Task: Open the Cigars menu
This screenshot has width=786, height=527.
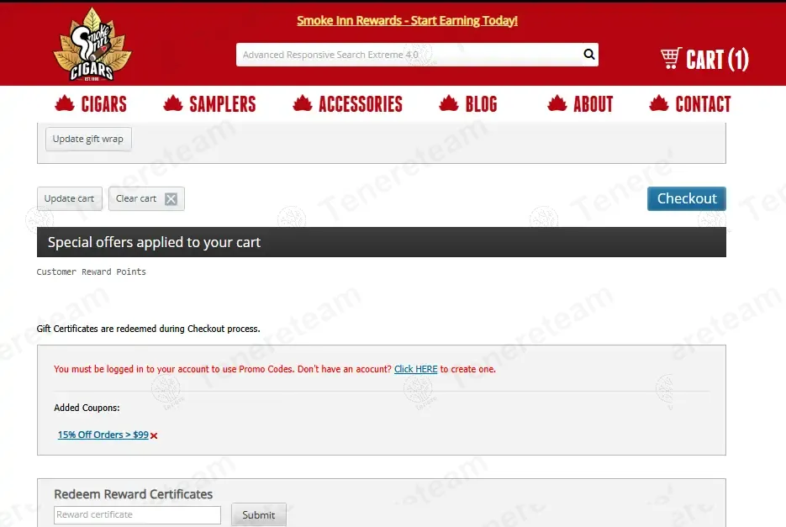Action: [x=103, y=104]
